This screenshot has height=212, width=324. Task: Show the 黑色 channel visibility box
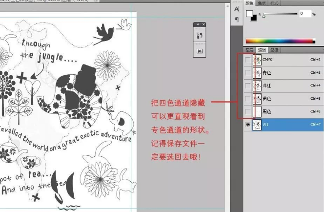click(x=247, y=112)
